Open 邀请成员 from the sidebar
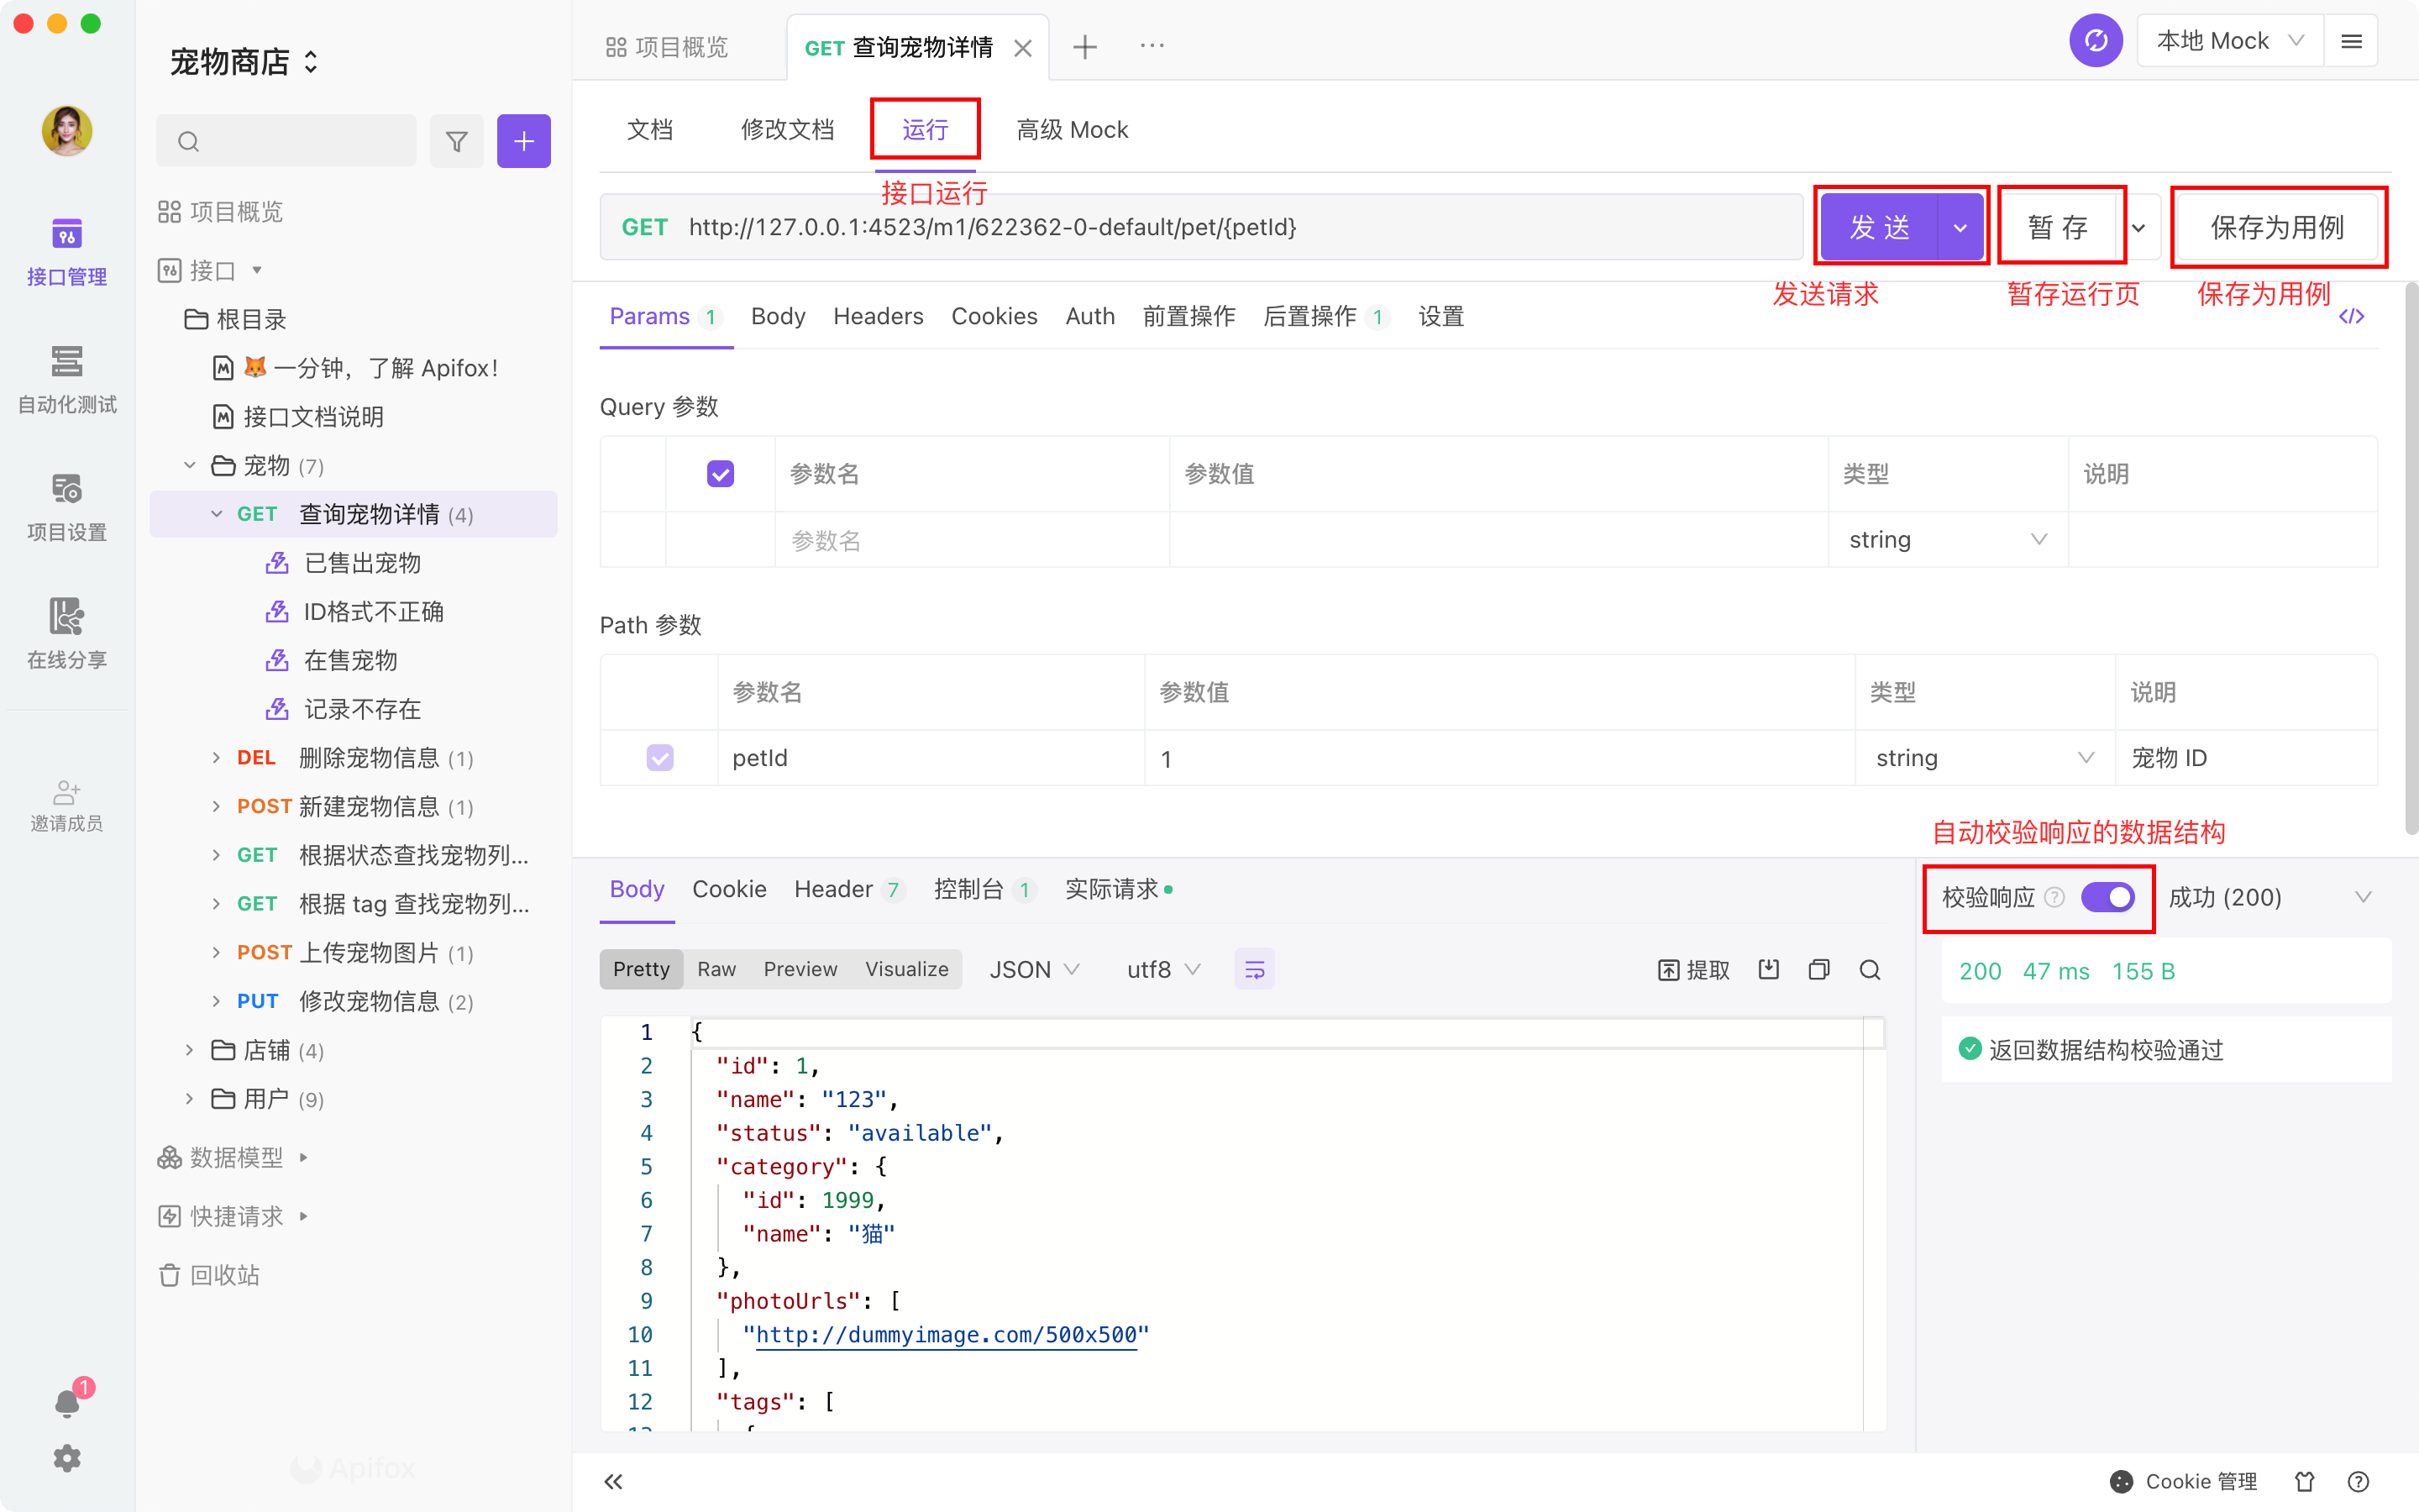The width and height of the screenshot is (2419, 1512). click(x=66, y=793)
